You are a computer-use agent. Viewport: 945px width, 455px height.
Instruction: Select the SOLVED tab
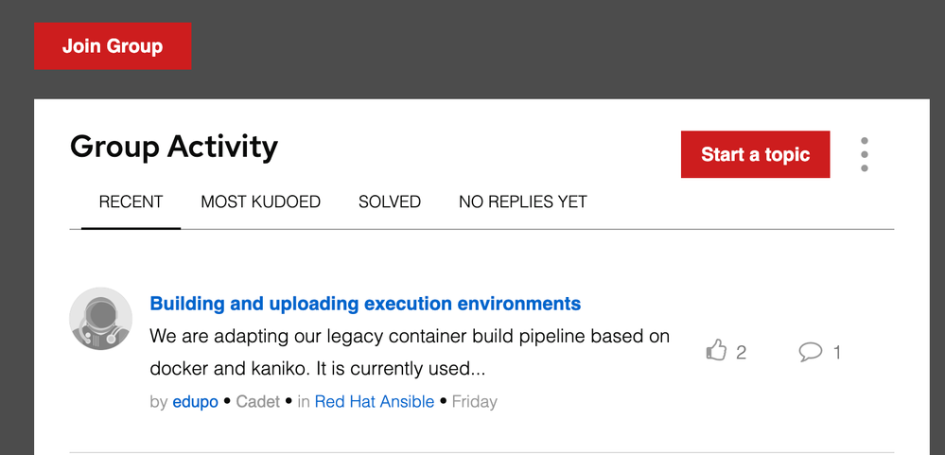point(390,201)
